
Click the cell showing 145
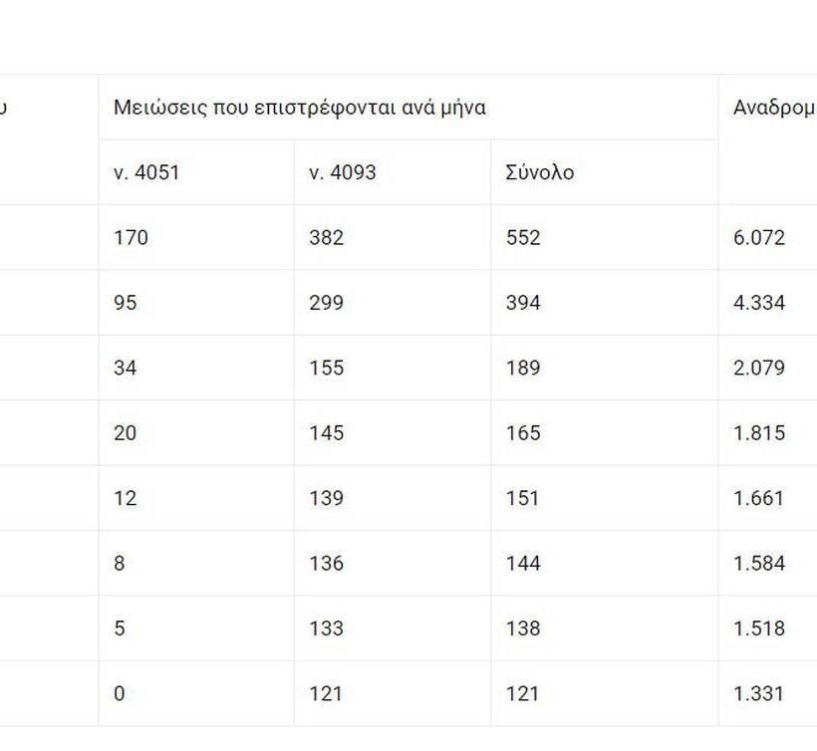coord(326,432)
